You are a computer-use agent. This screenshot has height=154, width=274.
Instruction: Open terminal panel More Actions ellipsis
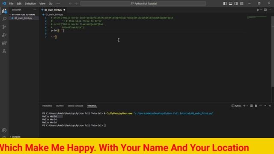tap(261, 106)
